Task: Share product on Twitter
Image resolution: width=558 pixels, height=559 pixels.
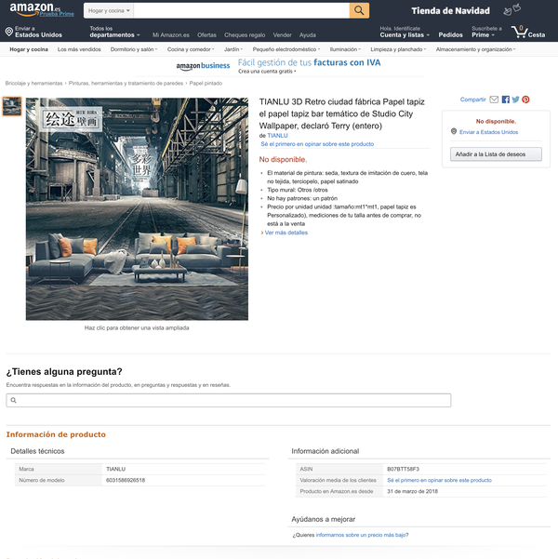Action: click(515, 100)
